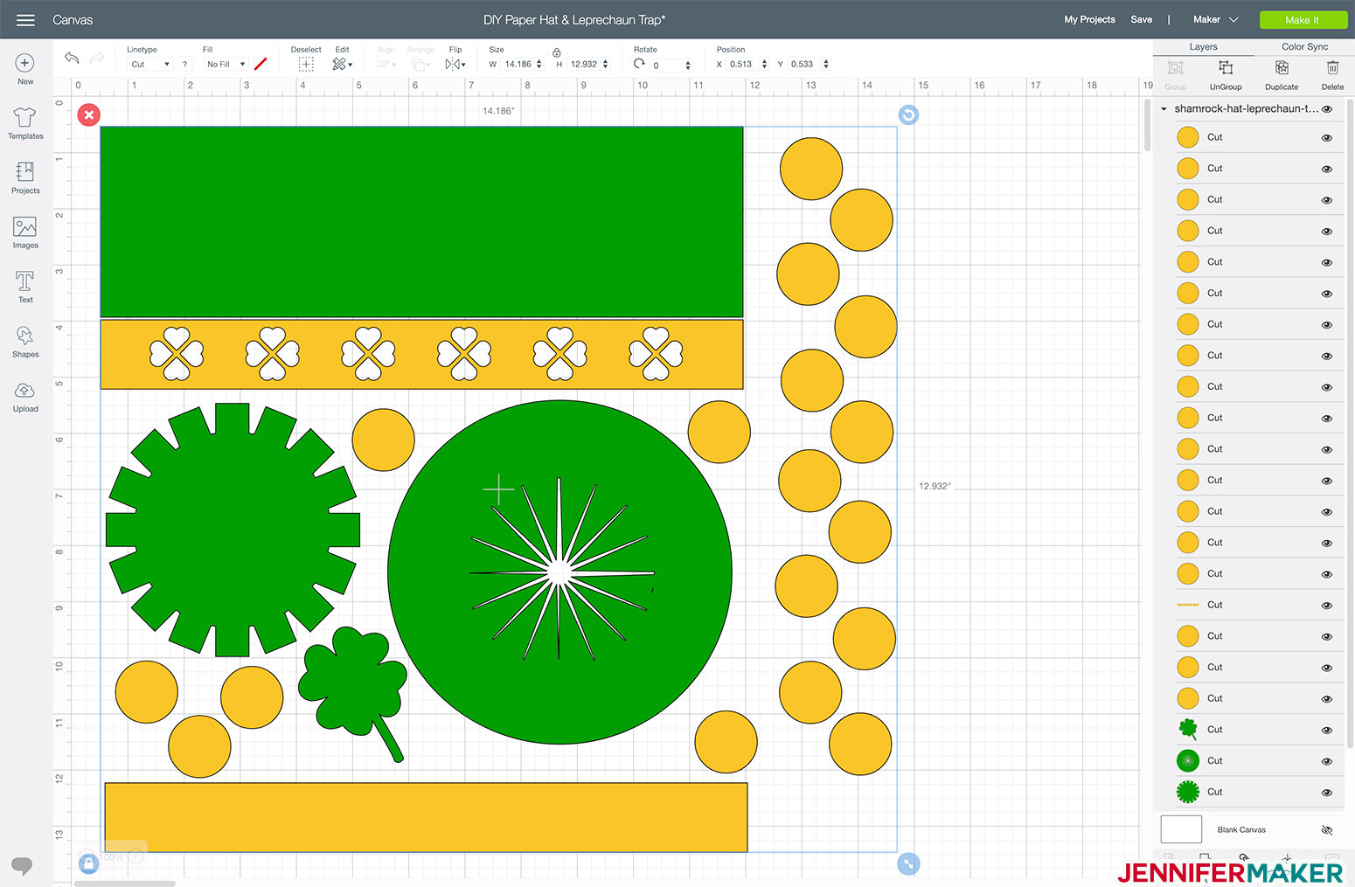Add Text to the canvas
The width and height of the screenshot is (1355, 887).
[x=25, y=288]
